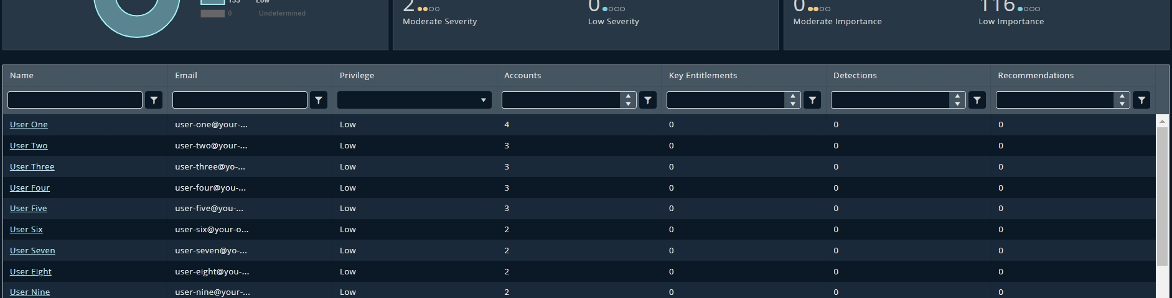Click the Recommendations column filter icon
Image resolution: width=1172 pixels, height=298 pixels.
tap(1142, 100)
